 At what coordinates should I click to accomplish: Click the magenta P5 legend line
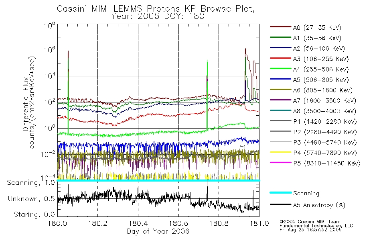[x=281, y=162]
